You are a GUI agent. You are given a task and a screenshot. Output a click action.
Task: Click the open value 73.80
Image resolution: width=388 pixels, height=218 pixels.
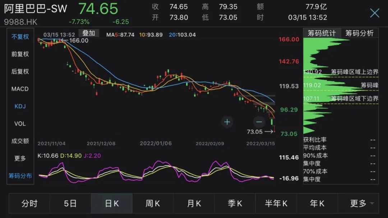point(179,18)
